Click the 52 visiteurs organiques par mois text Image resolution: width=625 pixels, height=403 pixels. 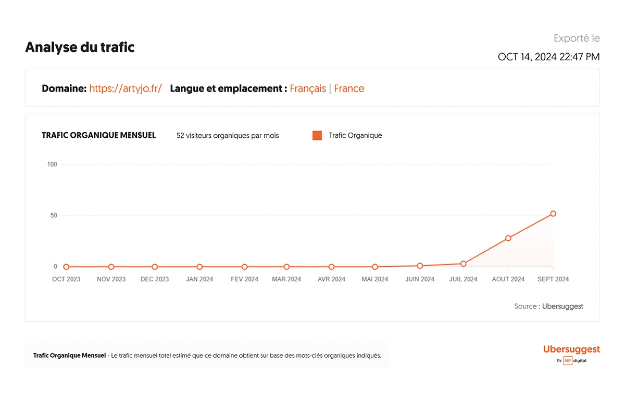[x=228, y=136]
